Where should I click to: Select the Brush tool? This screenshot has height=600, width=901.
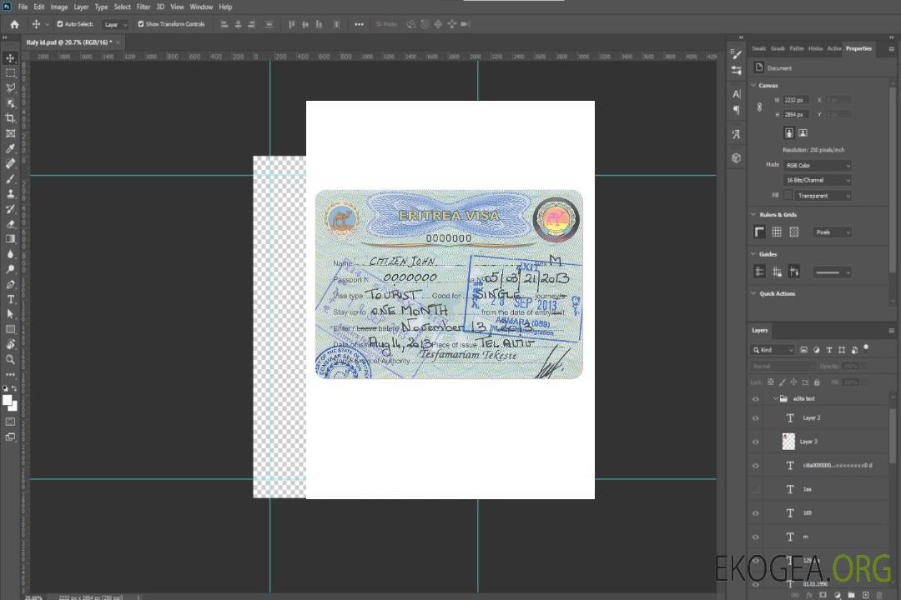[x=10, y=178]
